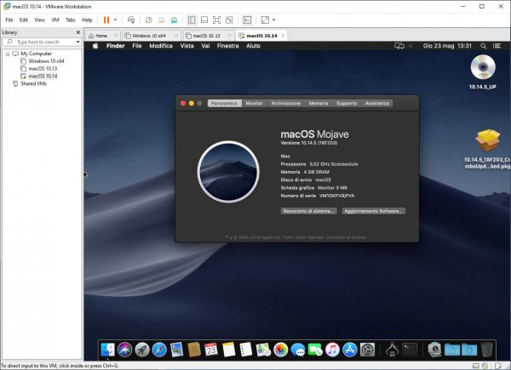511x370 pixels.
Task: Click the stretch guest display icon
Action: click(x=265, y=20)
